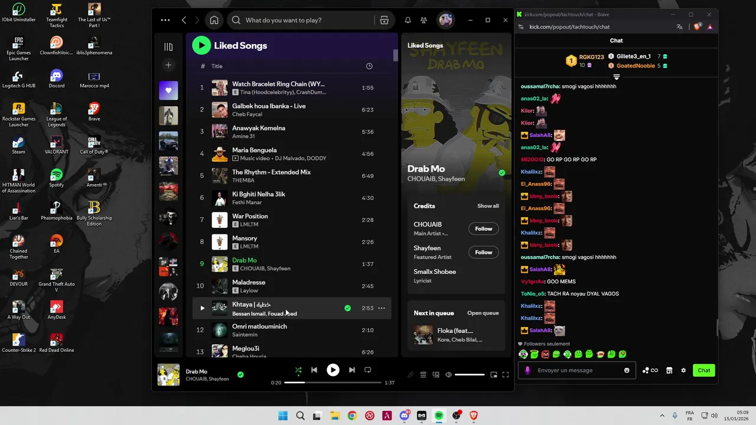Seek within the Drab Mo progress bar

tap(333, 382)
